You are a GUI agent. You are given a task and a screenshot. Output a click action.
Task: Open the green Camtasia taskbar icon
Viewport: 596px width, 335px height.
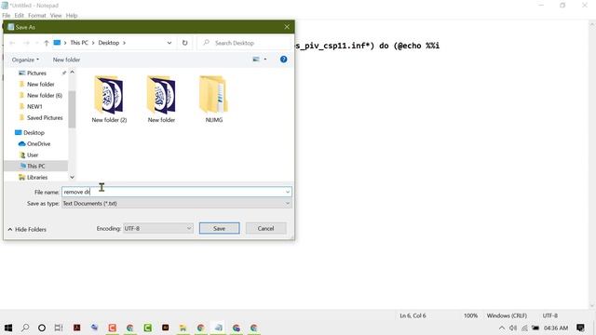pos(147,328)
